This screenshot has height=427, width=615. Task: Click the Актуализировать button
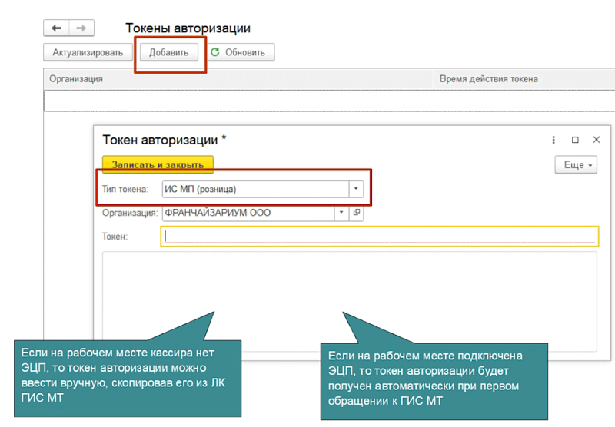coord(88,52)
